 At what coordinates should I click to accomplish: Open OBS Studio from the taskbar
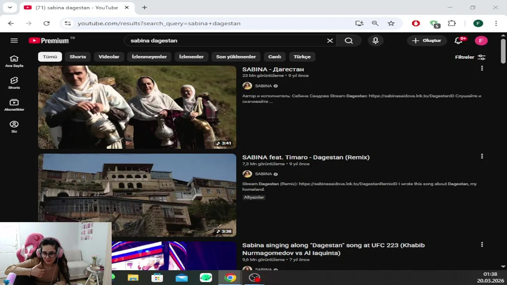click(x=254, y=278)
